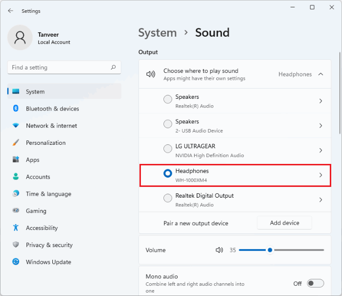Click the Pair a new output device text
The width and height of the screenshot is (342, 296).
click(196, 223)
